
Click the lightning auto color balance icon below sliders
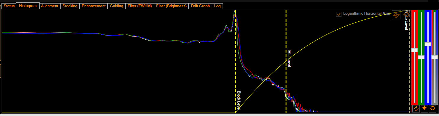[416, 109]
